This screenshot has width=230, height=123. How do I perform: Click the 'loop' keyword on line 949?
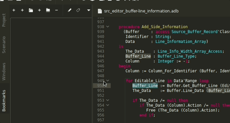tap(204, 81)
